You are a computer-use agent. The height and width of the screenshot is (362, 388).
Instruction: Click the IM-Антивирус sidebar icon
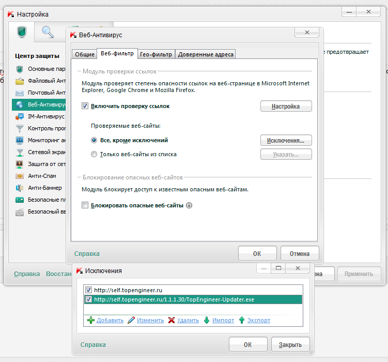point(20,116)
